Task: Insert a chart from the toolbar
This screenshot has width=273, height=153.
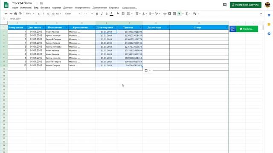Action: [x=174, y=14]
